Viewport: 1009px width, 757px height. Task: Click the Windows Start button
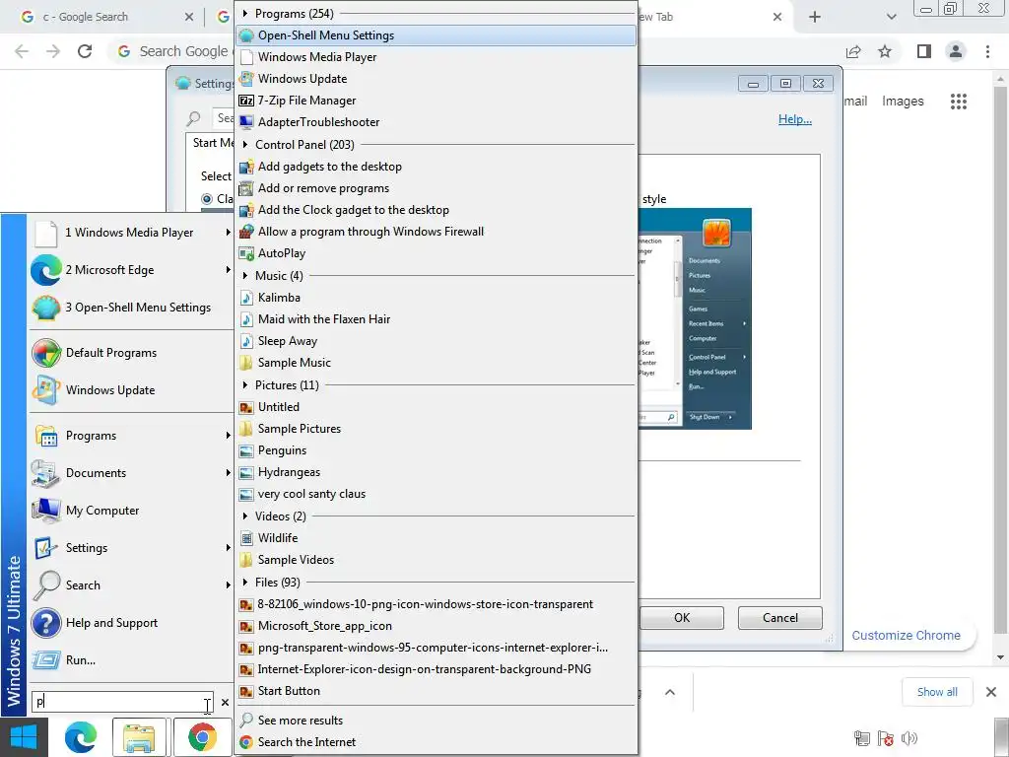tap(24, 737)
